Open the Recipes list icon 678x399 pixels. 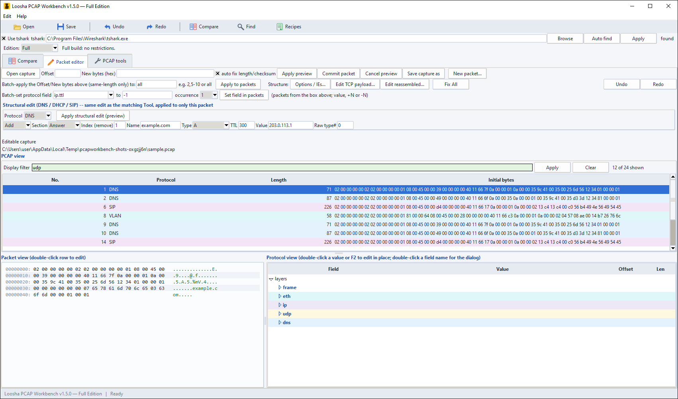click(x=280, y=27)
